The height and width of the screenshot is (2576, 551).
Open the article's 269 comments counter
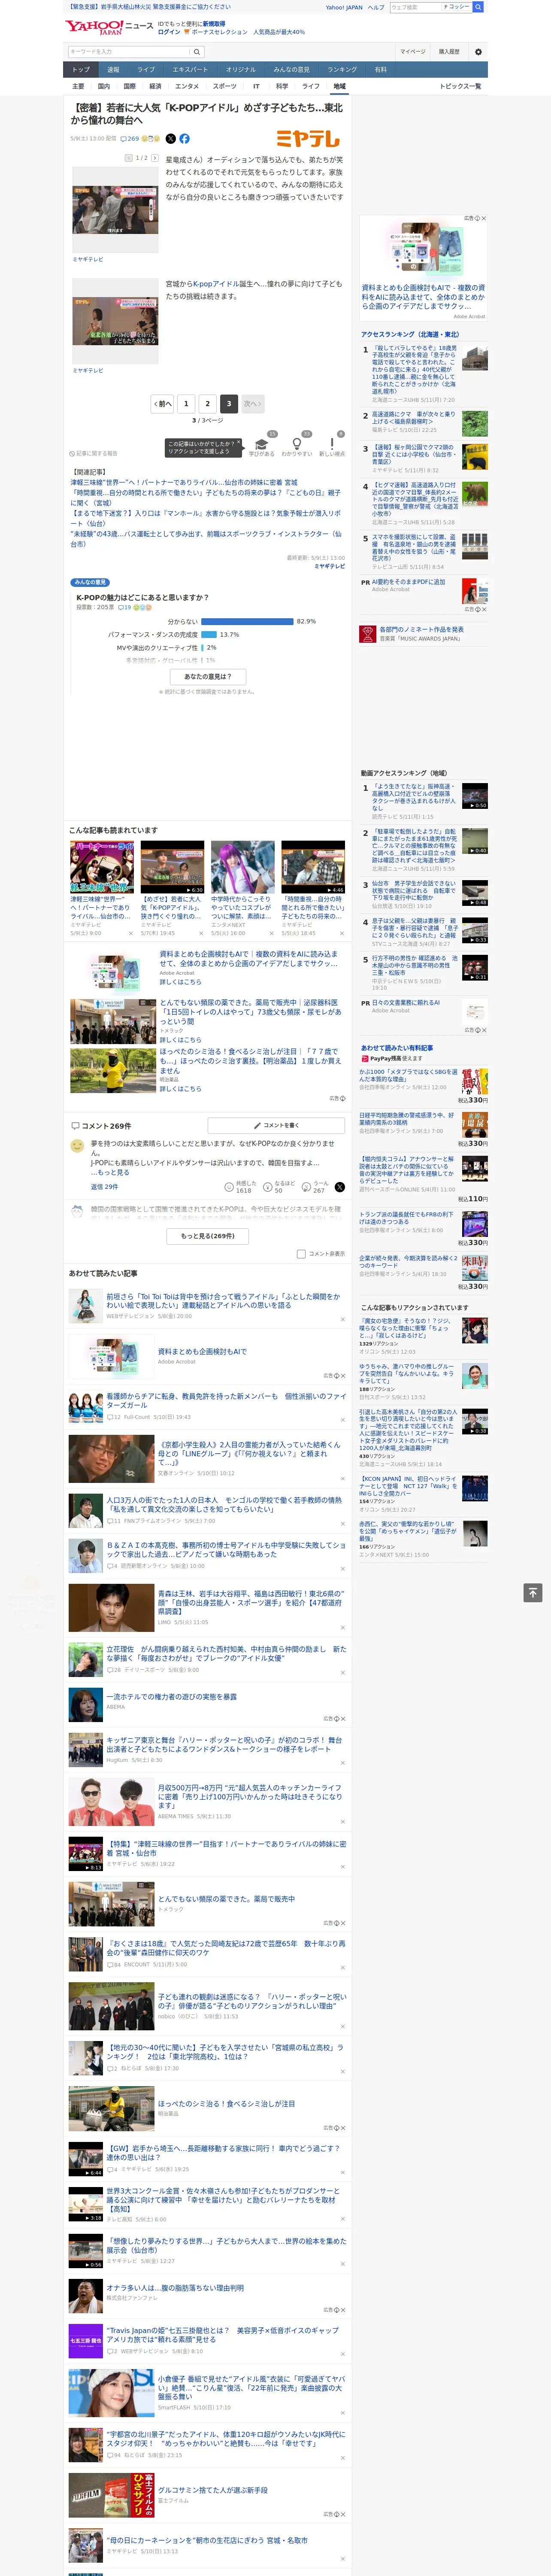click(131, 139)
